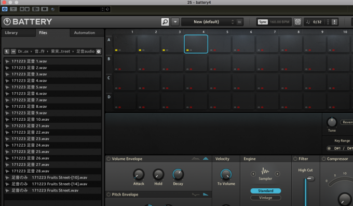Screen dimensions: 353x206
Task: Toggle the Reverse button
Action: pos(347,122)
